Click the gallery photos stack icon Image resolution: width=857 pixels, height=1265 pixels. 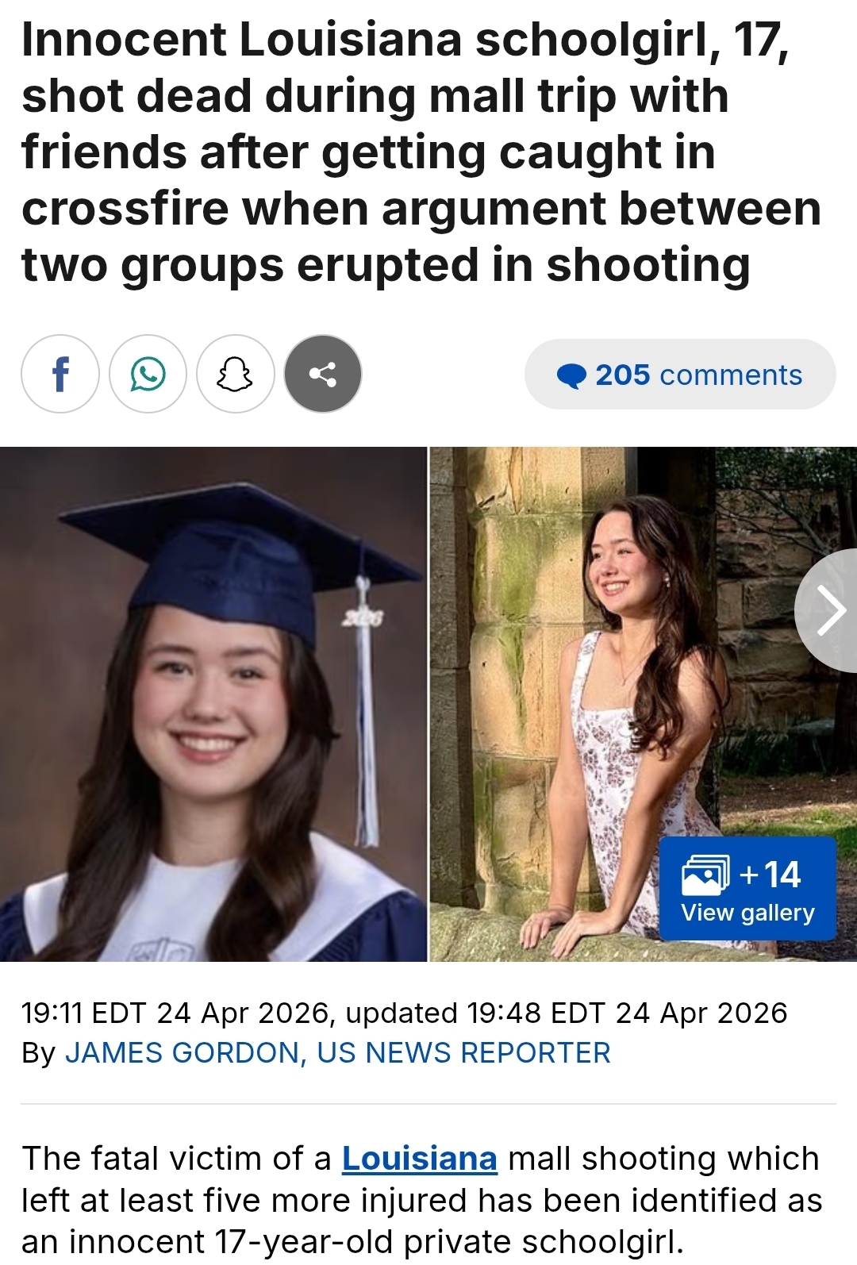pyautogui.click(x=705, y=875)
